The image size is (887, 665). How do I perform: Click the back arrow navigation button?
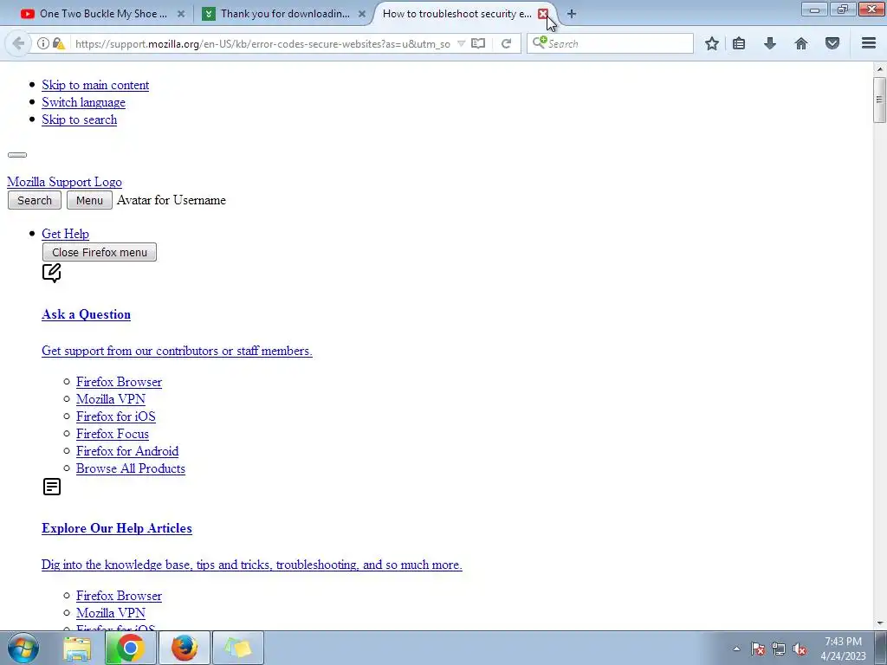click(18, 43)
